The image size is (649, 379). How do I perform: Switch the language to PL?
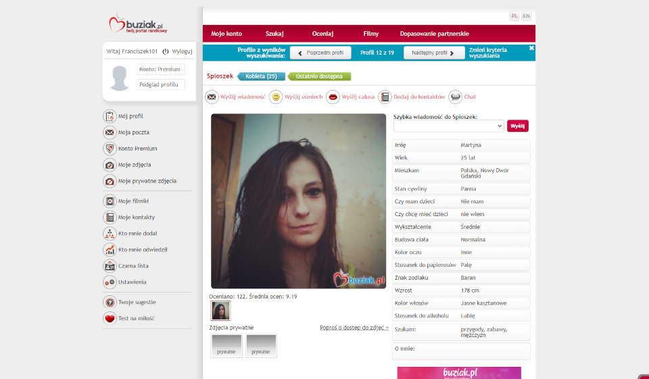514,16
